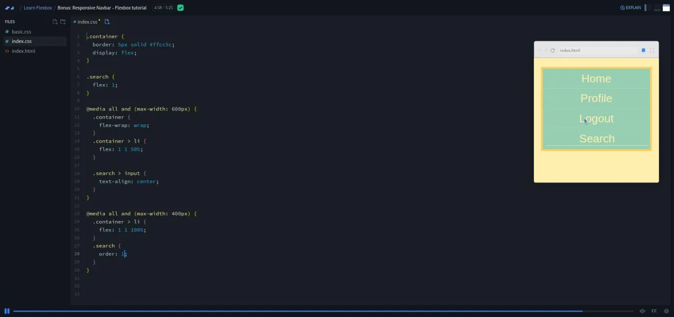Pause the screencast playback
The image size is (674, 317).
[7, 311]
